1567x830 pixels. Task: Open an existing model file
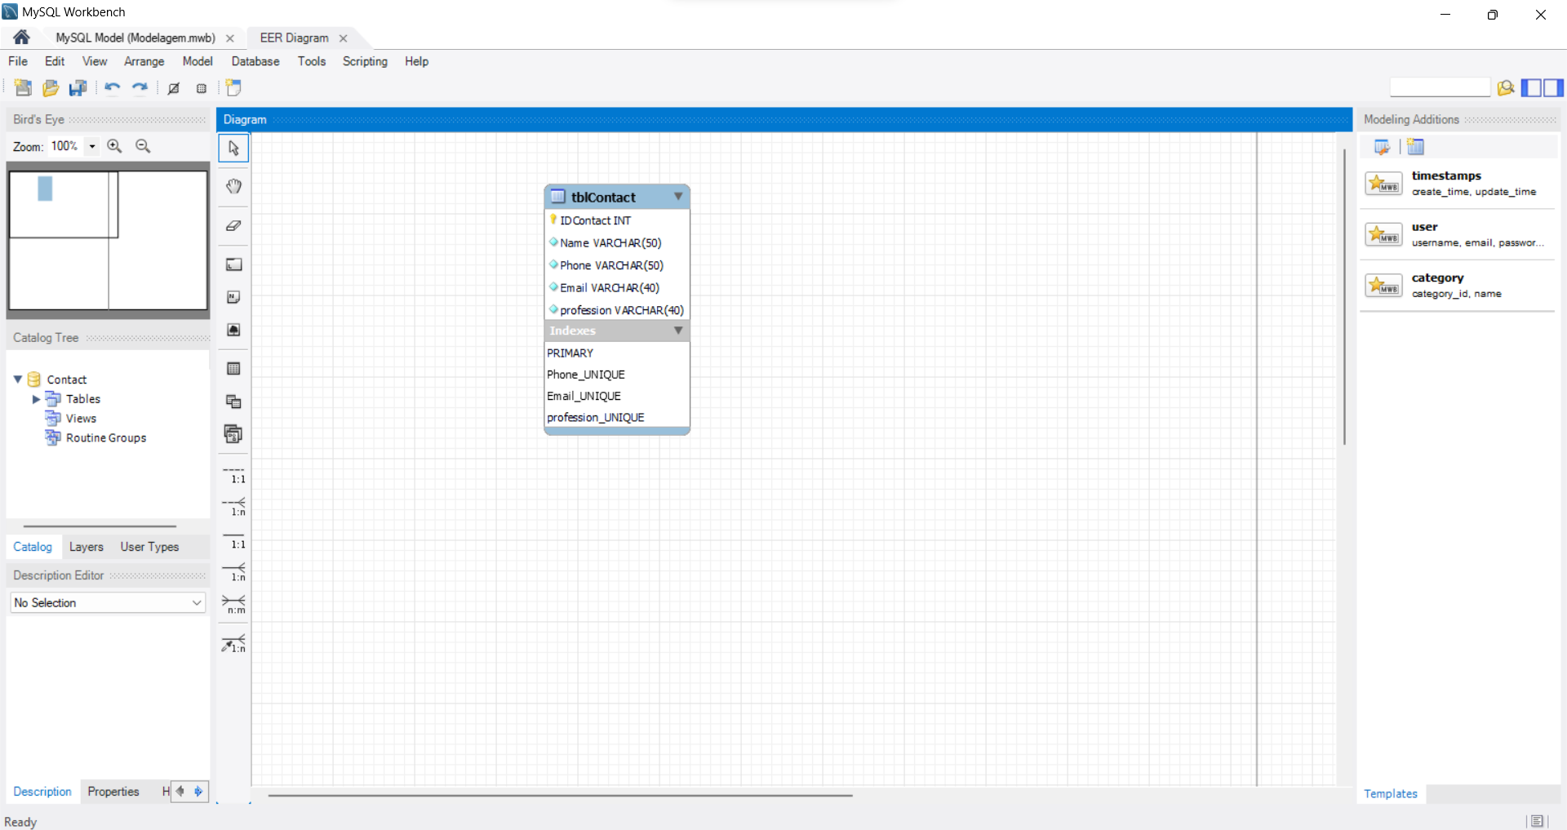point(51,88)
